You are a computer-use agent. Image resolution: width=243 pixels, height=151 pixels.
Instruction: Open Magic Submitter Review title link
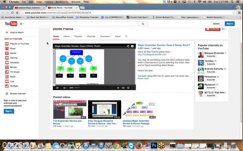[164, 45]
